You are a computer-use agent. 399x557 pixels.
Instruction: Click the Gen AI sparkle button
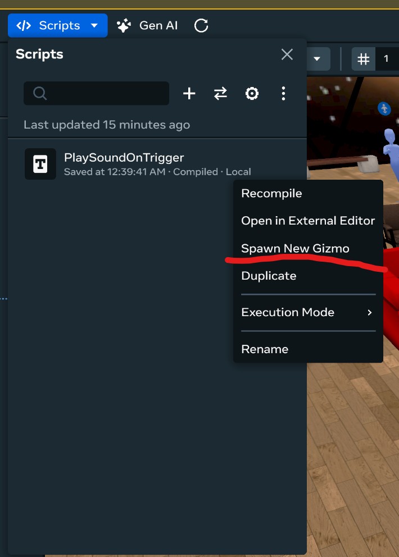coord(147,26)
